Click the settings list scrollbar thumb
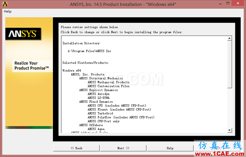This screenshot has width=246, height=157. coord(229,64)
